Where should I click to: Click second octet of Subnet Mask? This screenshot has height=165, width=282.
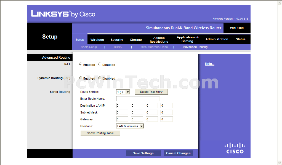[137, 112]
